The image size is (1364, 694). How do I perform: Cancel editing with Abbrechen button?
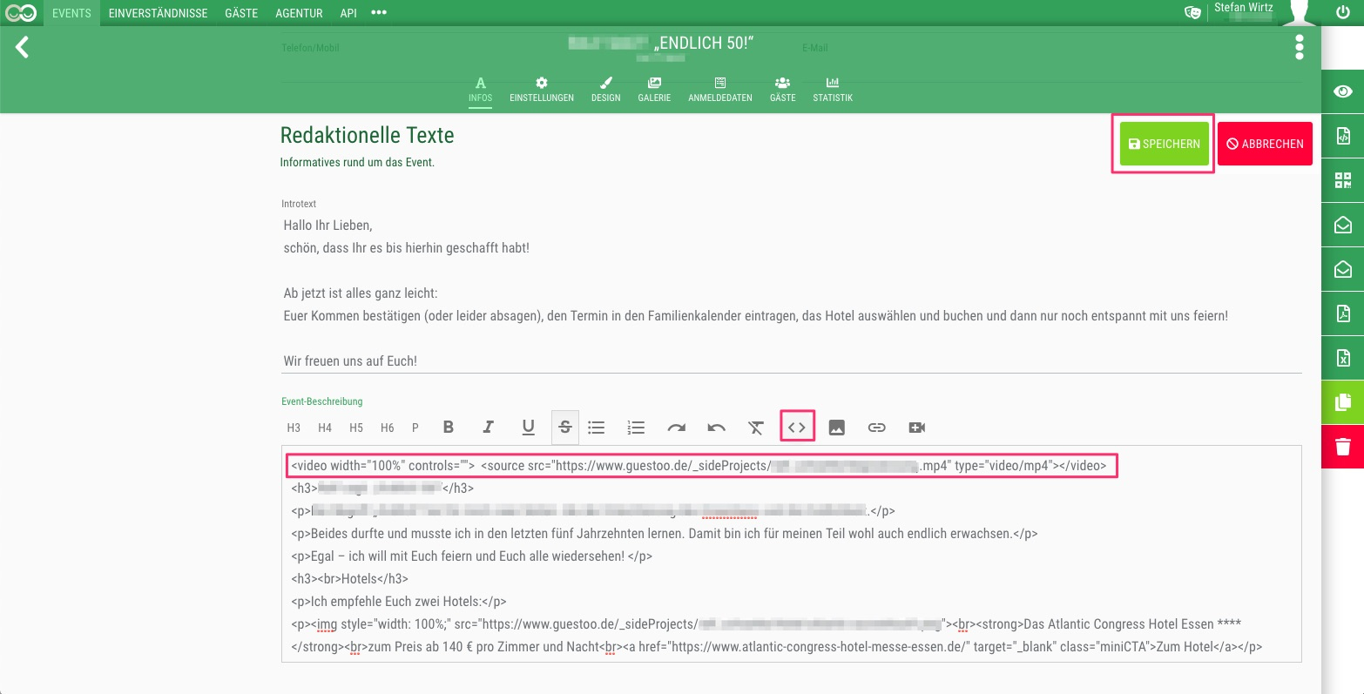(x=1265, y=144)
